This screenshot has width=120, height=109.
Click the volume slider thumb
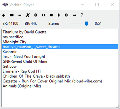(86, 24)
